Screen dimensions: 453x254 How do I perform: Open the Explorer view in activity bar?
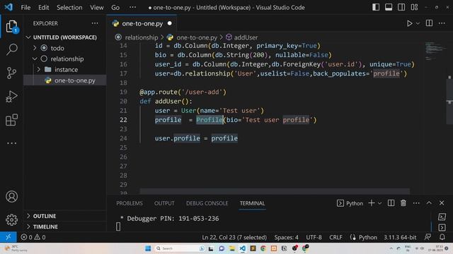[x=11, y=27]
